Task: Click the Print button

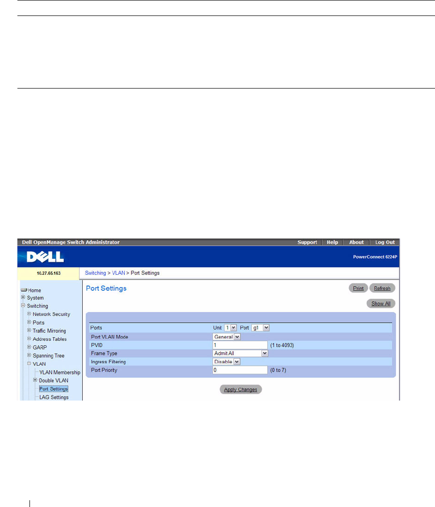Action: (x=358, y=288)
